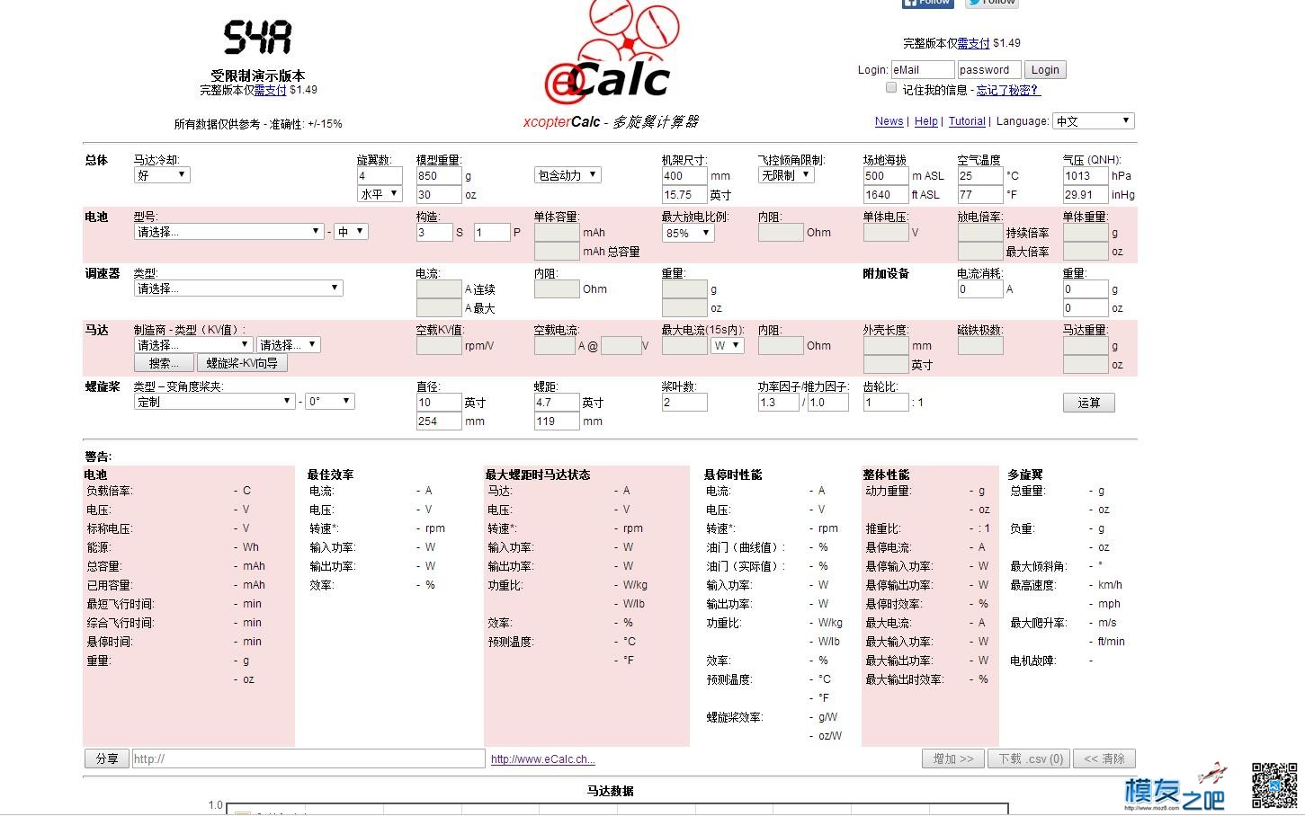1305x816 pixels.
Task: Click the blade count field
Action: click(x=684, y=403)
